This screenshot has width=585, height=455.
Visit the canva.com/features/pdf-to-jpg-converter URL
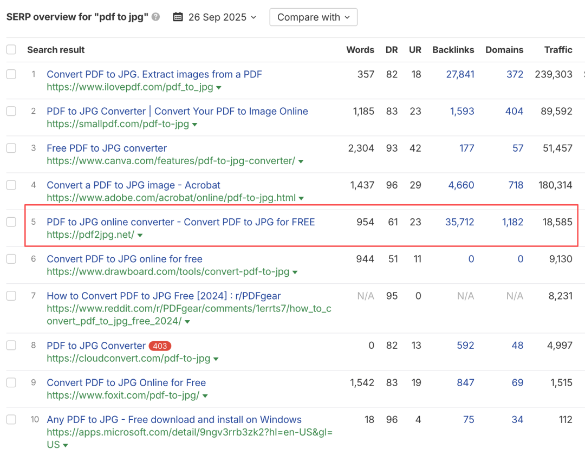(x=171, y=161)
